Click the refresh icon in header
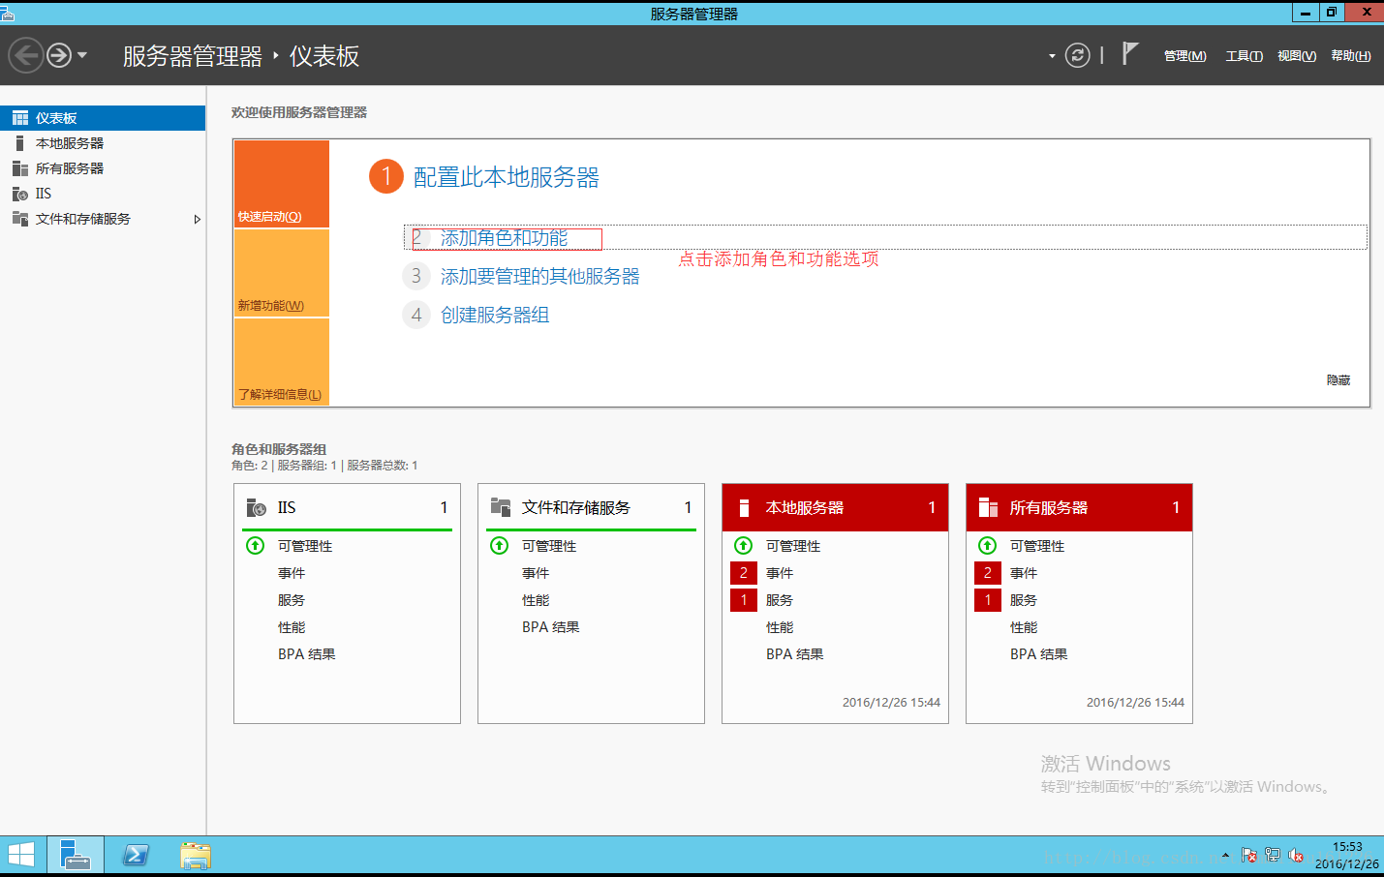The image size is (1384, 877). pyautogui.click(x=1077, y=55)
